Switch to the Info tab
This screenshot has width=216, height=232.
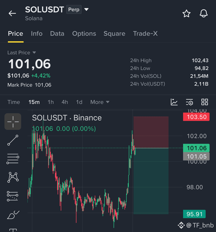37,34
